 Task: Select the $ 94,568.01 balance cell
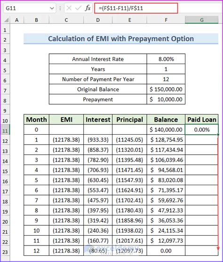coord(166,170)
